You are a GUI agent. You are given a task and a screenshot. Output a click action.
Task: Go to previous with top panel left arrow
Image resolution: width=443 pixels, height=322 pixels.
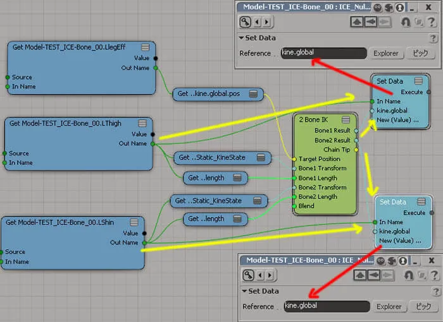(x=257, y=21)
